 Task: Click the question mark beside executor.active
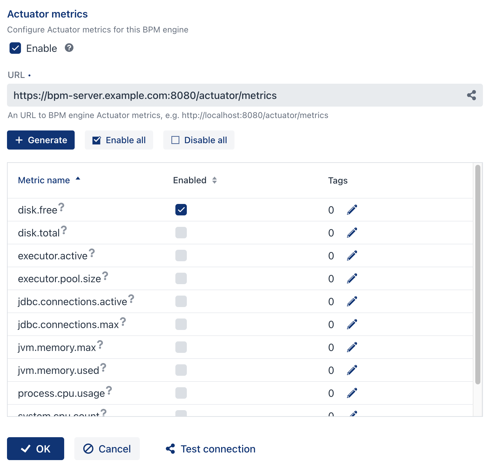pos(92,252)
